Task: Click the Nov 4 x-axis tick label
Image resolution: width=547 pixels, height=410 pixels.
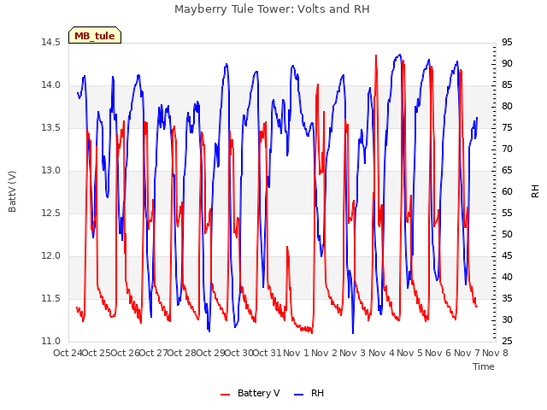Action: pos(381,353)
